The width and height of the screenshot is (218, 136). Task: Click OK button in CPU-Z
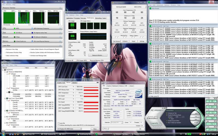click(x=140, y=129)
